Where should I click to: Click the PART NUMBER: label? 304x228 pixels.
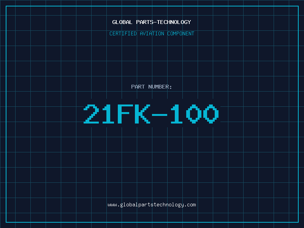tap(151, 87)
